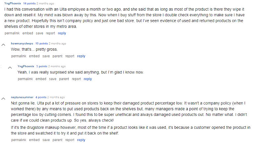Report the top YngPhoenix comment
The image size is (265, 144).
pyautogui.click(x=50, y=33)
